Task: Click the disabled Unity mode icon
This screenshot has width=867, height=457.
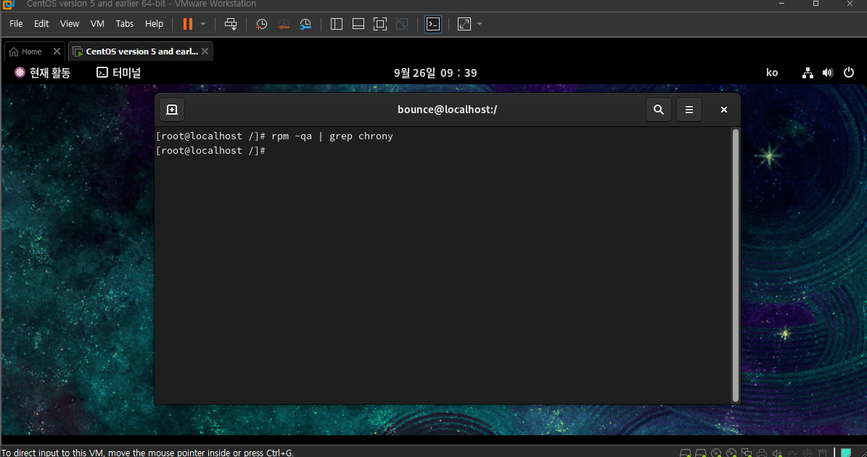Action: pos(402,24)
